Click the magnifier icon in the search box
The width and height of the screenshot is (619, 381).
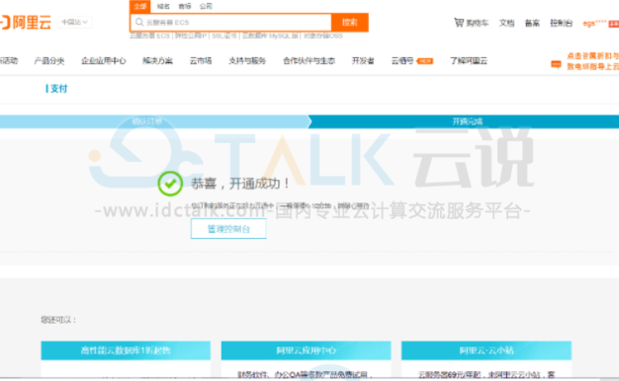(139, 22)
